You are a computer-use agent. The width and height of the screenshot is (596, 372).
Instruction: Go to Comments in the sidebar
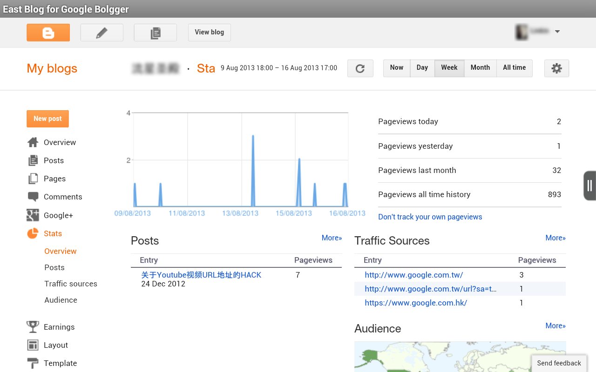pos(63,197)
